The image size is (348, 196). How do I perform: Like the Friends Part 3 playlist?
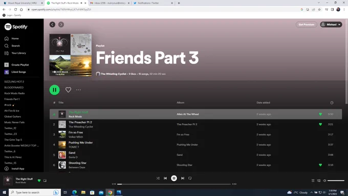click(x=68, y=90)
